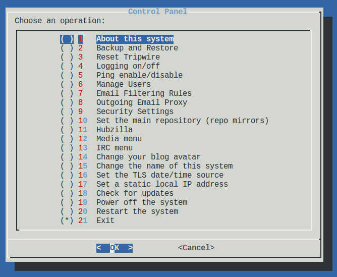Choose 'Email Filtering Rules' entry
Viewport: 337px width, 277px height.
click(x=144, y=93)
